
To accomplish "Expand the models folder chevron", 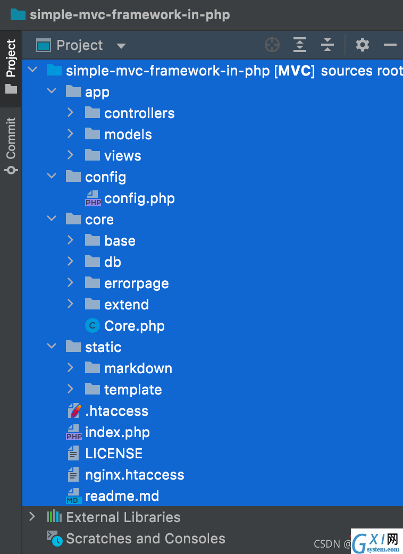I will coord(70,133).
